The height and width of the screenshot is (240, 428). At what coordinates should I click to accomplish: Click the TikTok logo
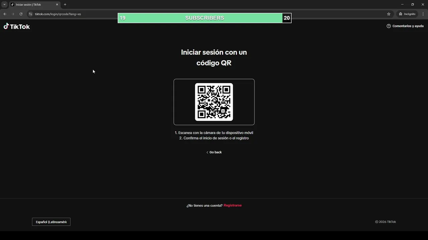(x=17, y=26)
